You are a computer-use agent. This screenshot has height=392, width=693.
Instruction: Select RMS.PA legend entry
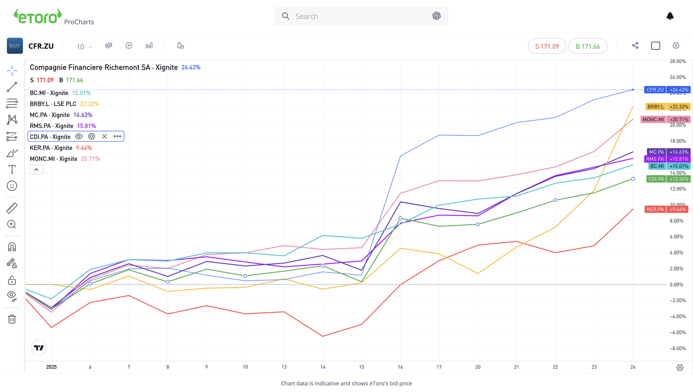tap(52, 126)
